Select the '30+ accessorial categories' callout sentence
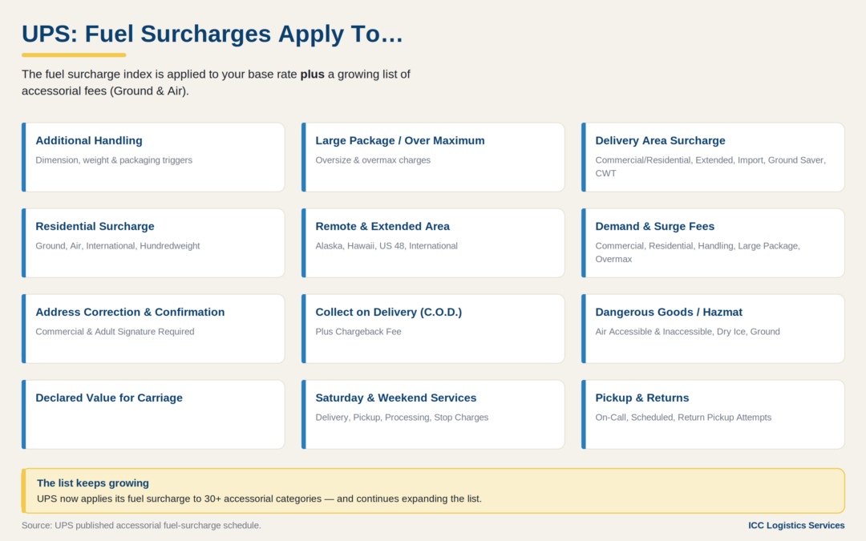 [259, 499]
